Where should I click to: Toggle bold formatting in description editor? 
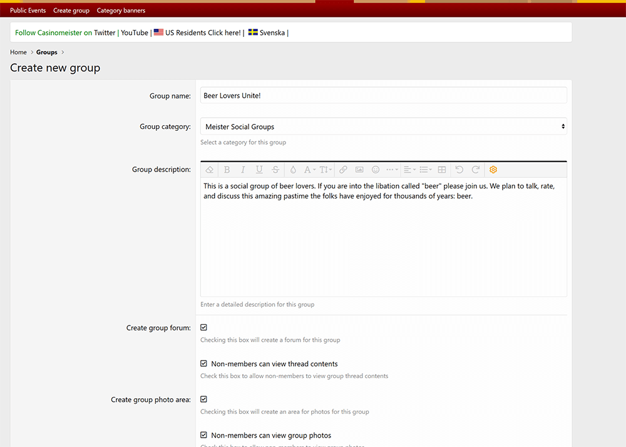point(227,170)
